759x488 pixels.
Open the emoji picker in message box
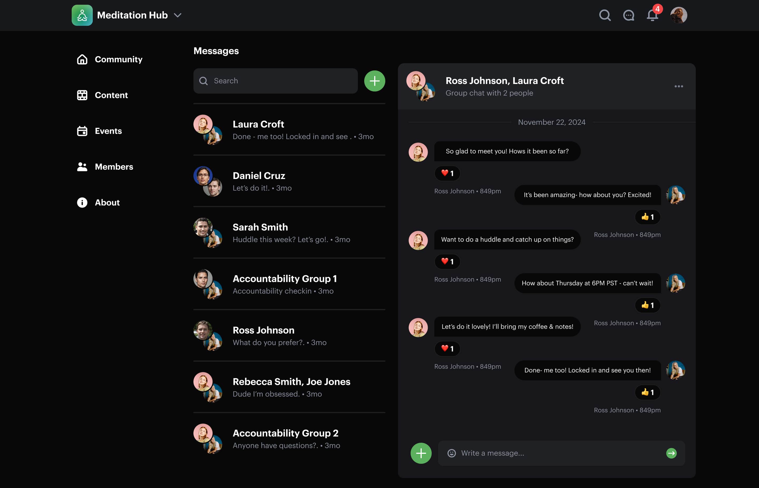pos(452,453)
